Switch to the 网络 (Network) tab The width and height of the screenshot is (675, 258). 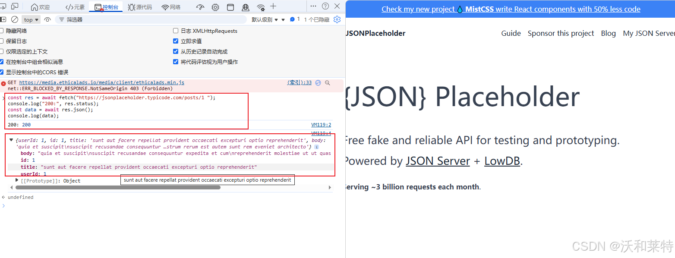(x=171, y=7)
